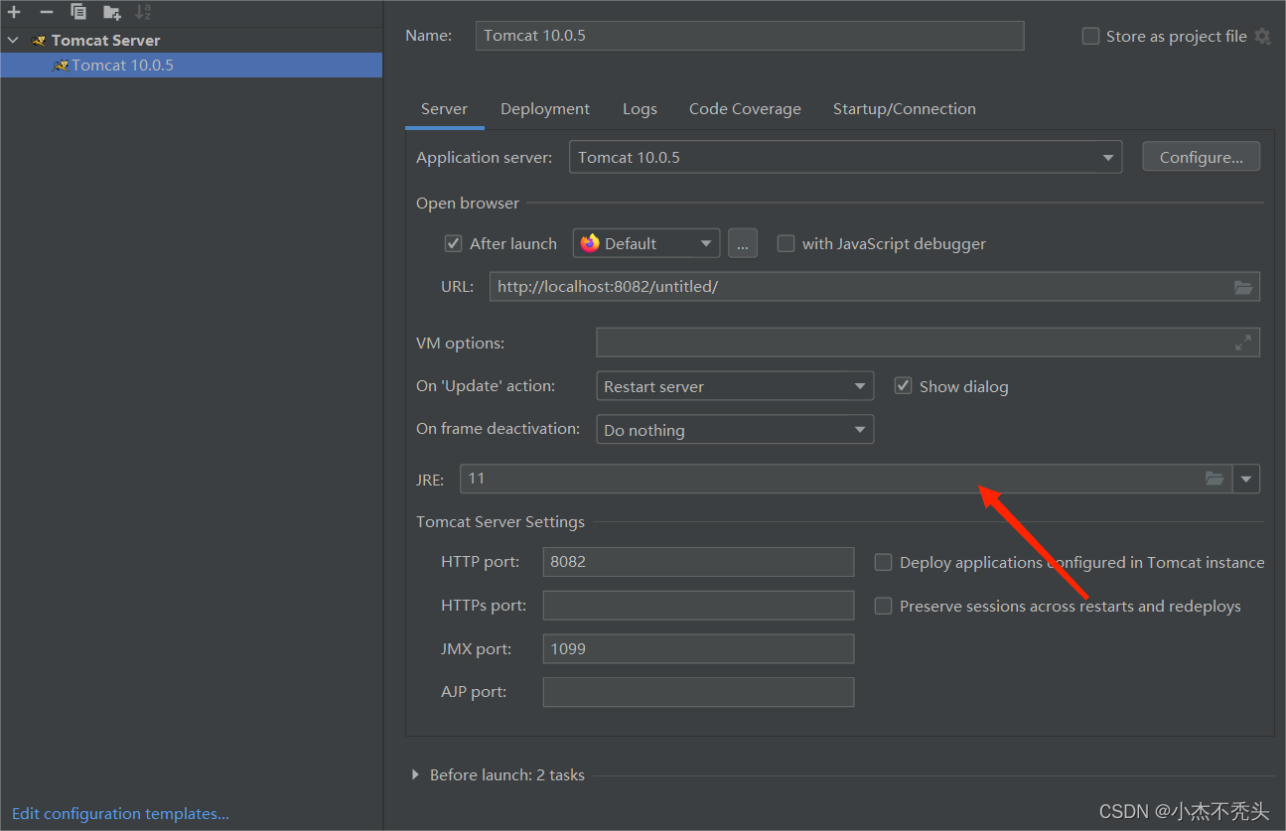The width and height of the screenshot is (1286, 831).
Task: Browse JRE path folder icon
Action: point(1215,479)
